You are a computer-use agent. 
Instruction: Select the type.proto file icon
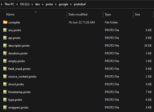(5, 100)
